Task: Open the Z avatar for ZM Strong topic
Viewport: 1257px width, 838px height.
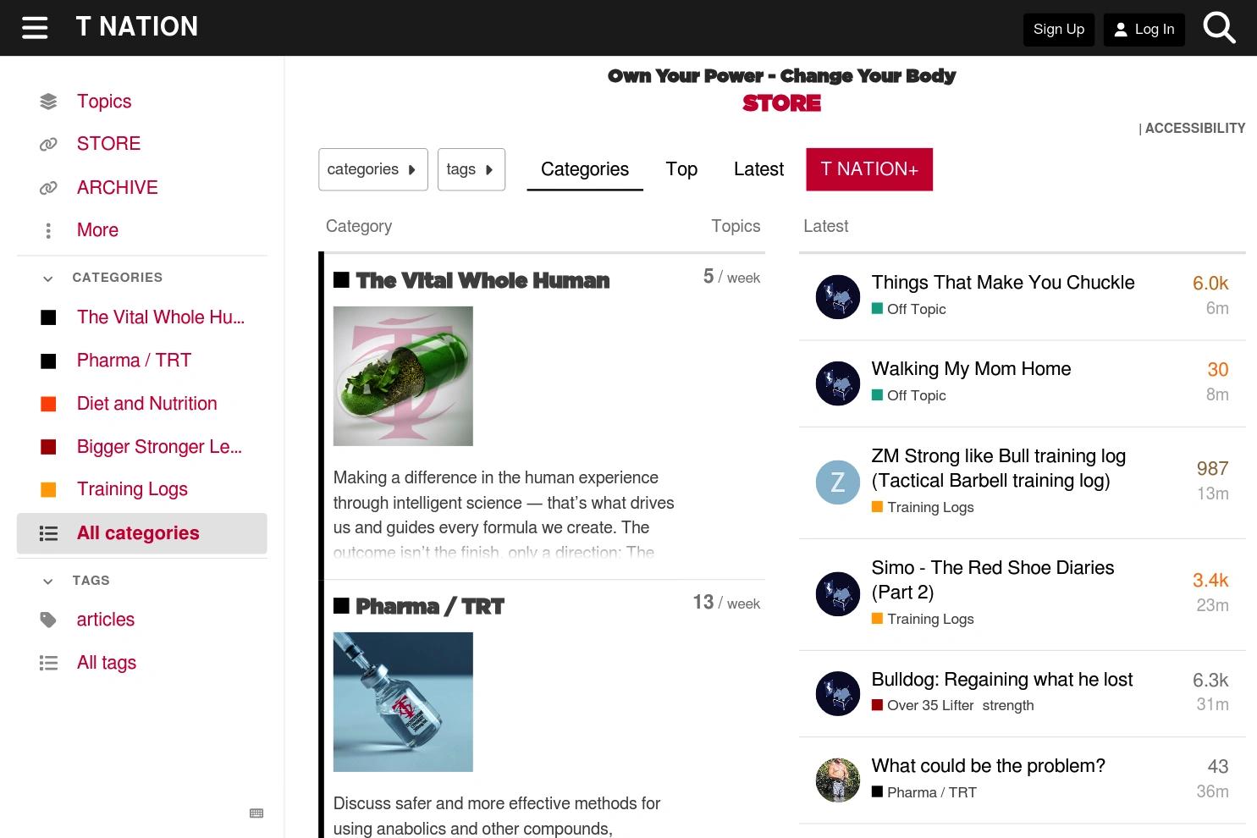Action: coord(838,482)
